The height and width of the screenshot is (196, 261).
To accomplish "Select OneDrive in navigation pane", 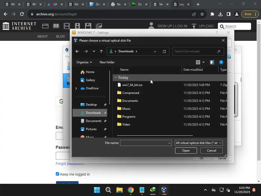I will [x=89, y=88].
